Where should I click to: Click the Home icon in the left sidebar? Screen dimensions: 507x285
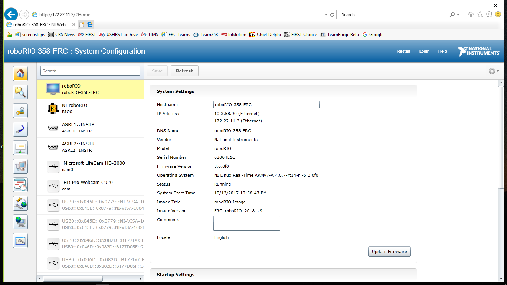point(20,73)
